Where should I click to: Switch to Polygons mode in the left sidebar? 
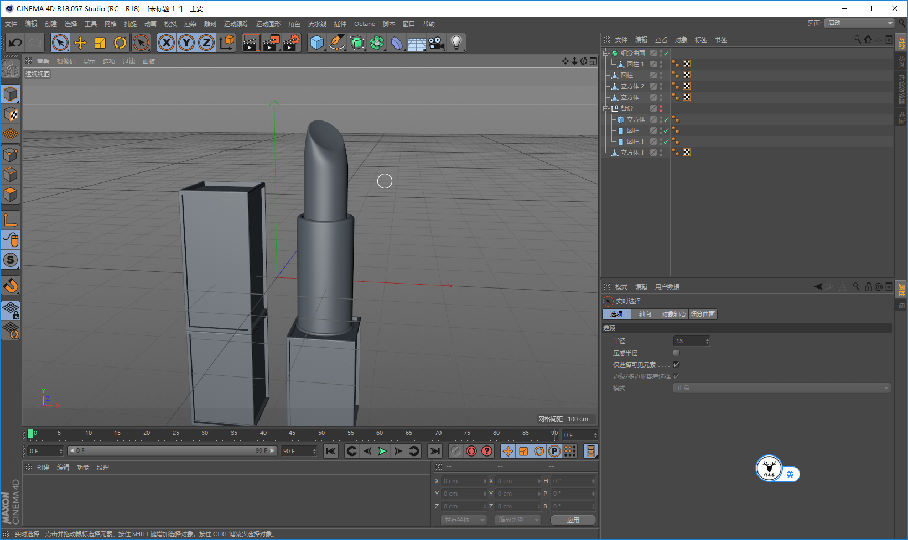click(11, 195)
